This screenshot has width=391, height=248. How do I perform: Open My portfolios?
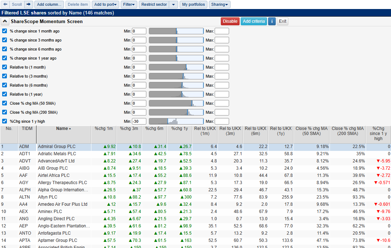click(193, 4)
